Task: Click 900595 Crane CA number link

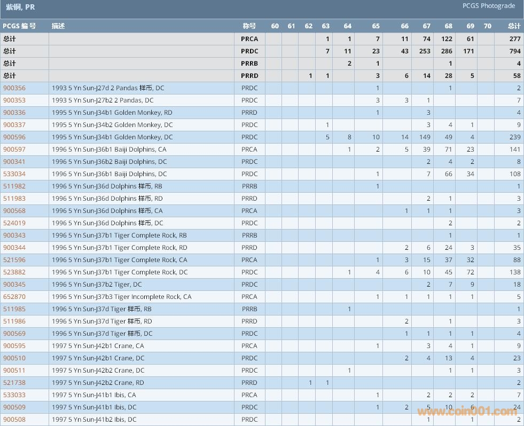Action: click(x=14, y=346)
